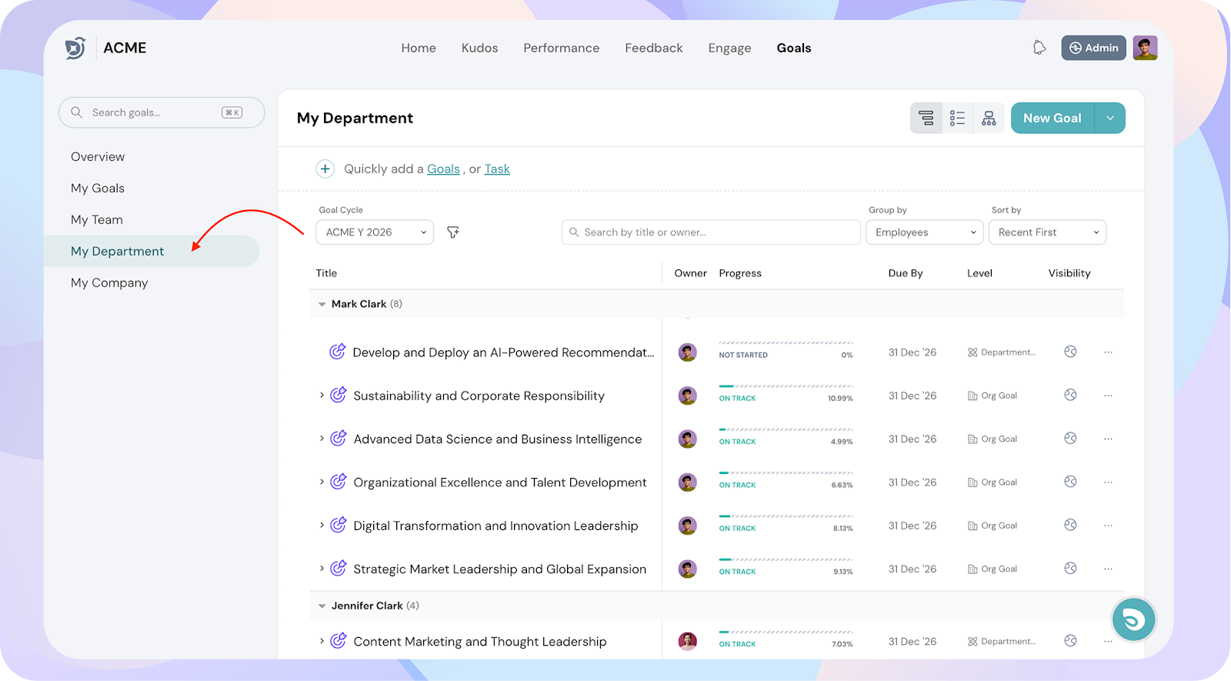
Task: Select My Department in the sidebar
Action: pos(152,251)
